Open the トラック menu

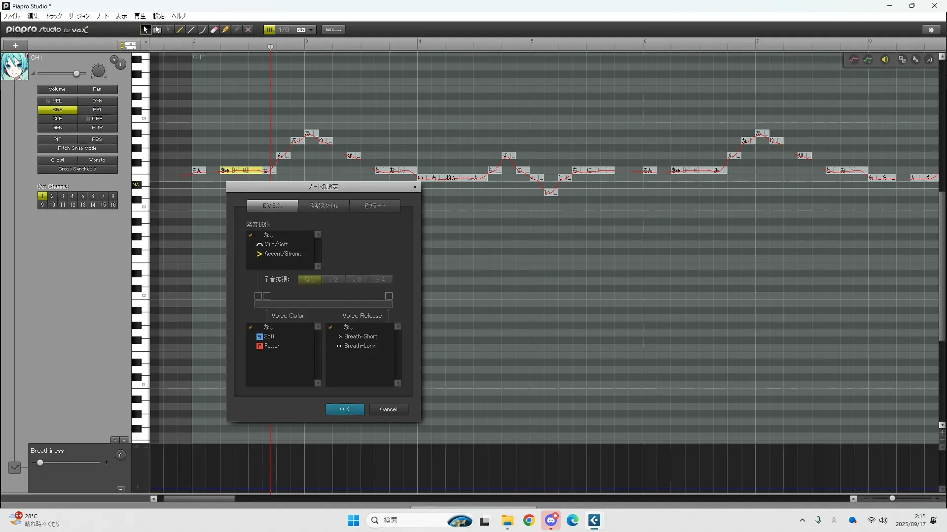coord(54,16)
